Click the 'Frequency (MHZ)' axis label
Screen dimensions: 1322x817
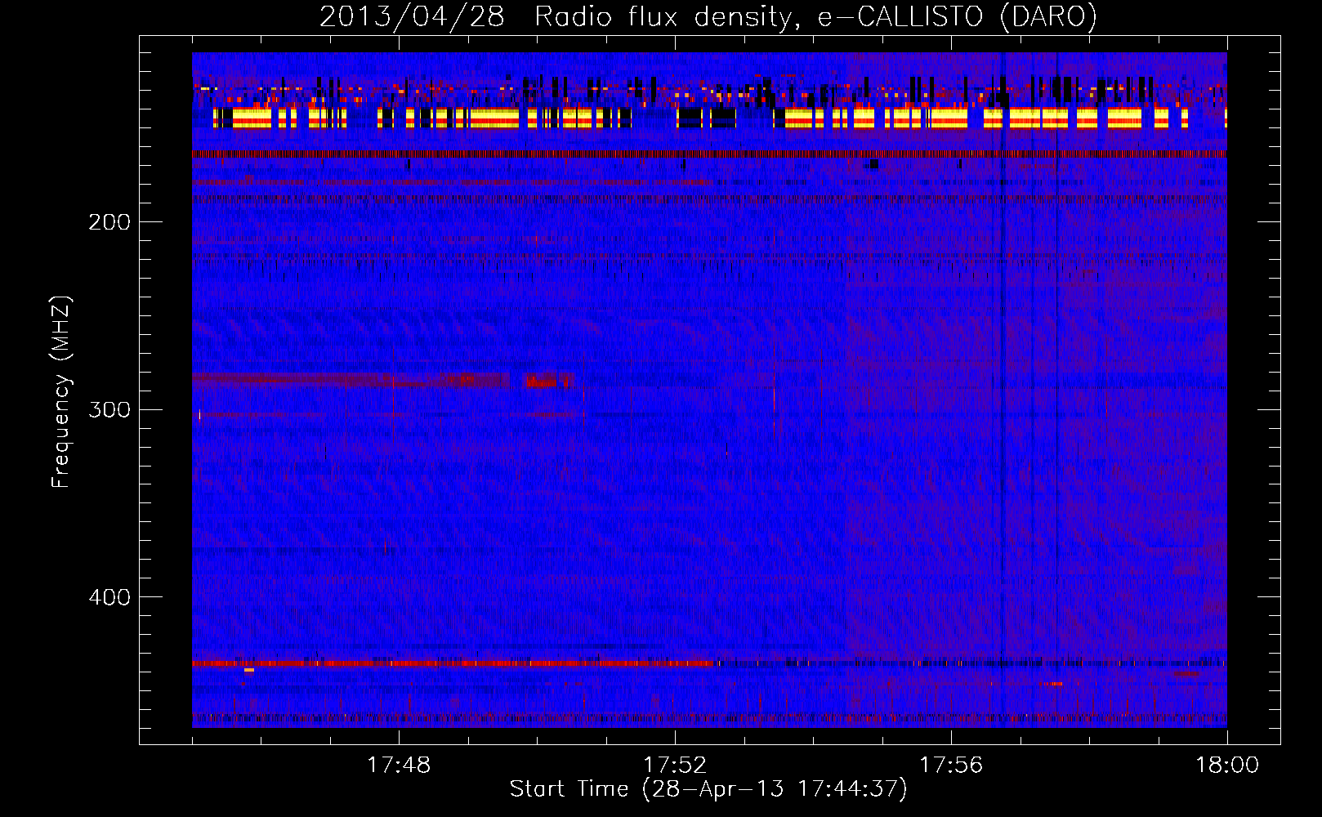[61, 391]
